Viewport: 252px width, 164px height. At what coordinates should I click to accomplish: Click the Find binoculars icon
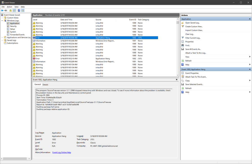[183, 45]
